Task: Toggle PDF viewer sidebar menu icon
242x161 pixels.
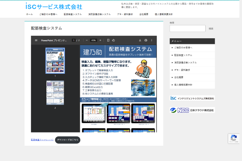Action: coord(36,40)
